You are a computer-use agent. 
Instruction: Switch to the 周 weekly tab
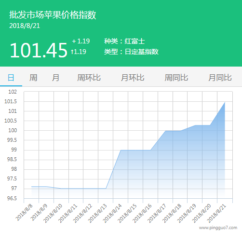pos(33,78)
